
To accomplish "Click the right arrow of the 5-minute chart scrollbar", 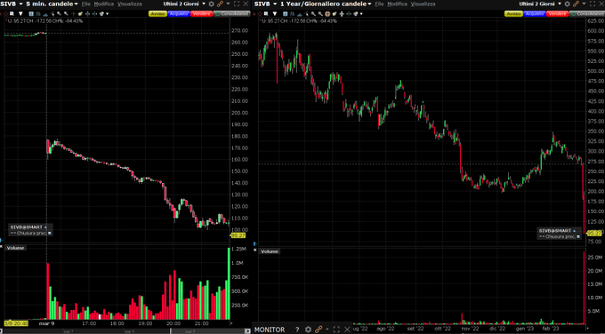I will click(247, 331).
